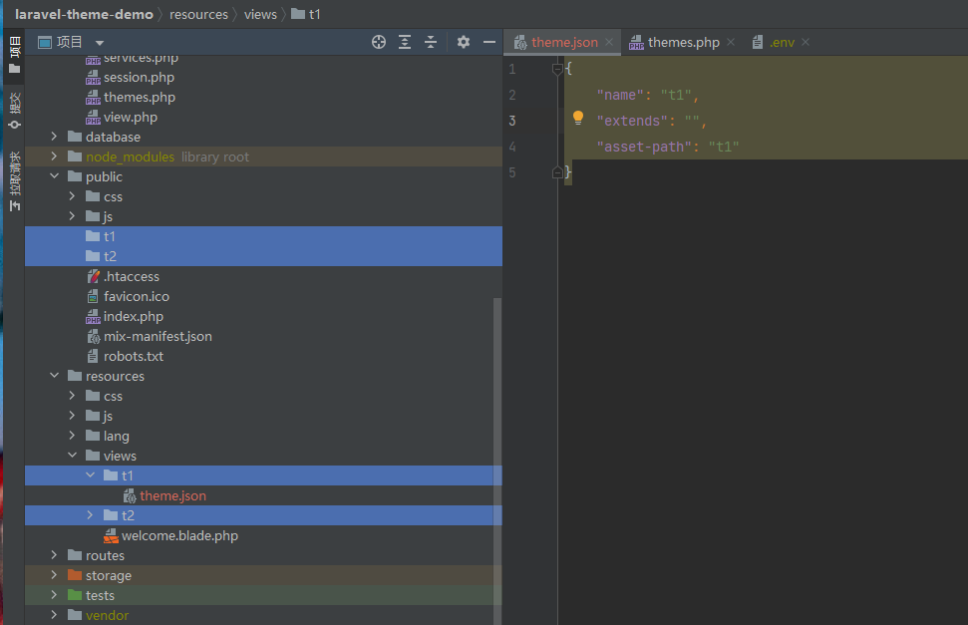Expand the database folder
The image size is (968, 625).
pyautogui.click(x=55, y=137)
